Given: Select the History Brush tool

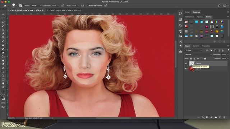Looking at the screenshot, I should pyautogui.click(x=3, y=49).
